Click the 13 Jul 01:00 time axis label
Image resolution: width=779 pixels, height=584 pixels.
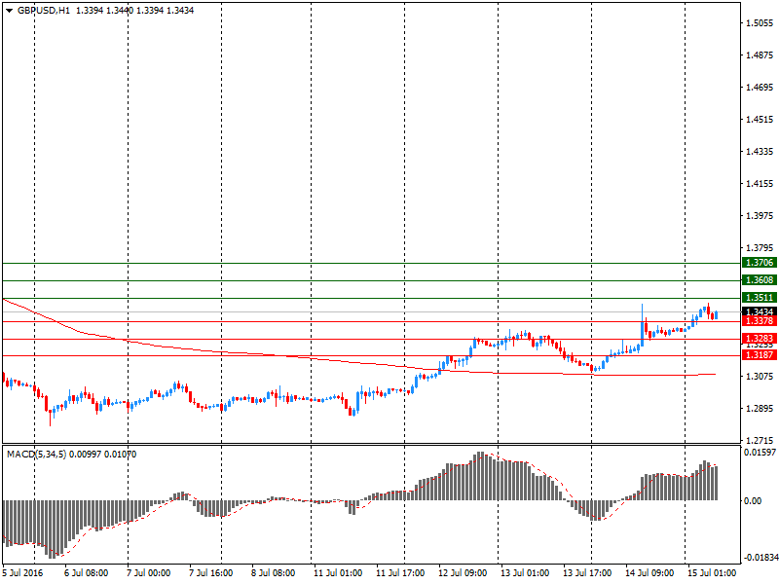(525, 573)
